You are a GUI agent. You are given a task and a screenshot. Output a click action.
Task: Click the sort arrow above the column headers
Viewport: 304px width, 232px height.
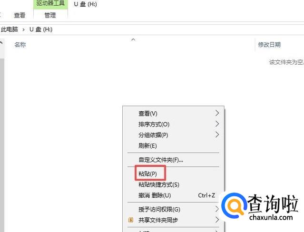[133, 40]
